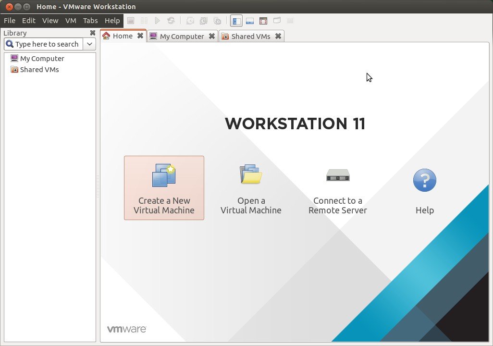
Task: Select Shared VMs in library tree
Action: tap(35, 70)
